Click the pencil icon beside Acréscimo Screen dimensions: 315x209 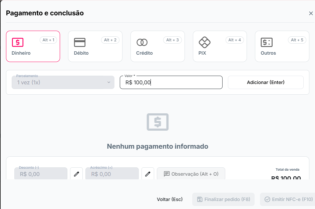click(148, 173)
